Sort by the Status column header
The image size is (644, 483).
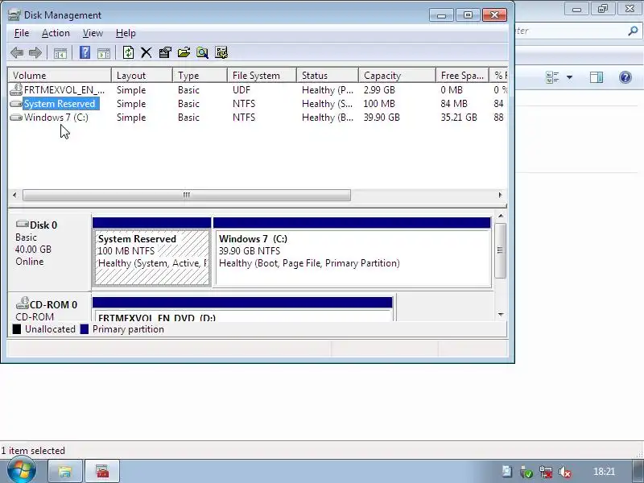tap(328, 76)
